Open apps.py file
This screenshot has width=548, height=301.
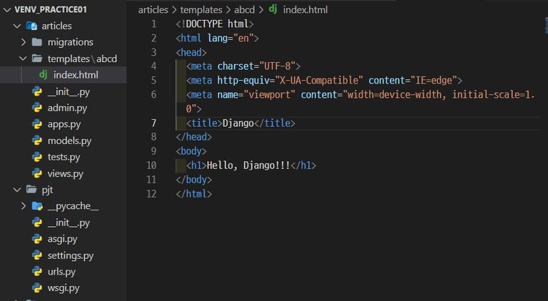pyautogui.click(x=64, y=125)
